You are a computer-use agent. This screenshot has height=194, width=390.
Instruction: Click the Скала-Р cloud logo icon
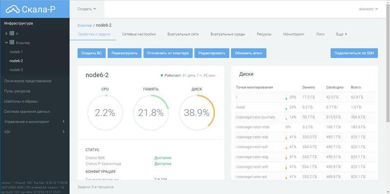(x=13, y=9)
